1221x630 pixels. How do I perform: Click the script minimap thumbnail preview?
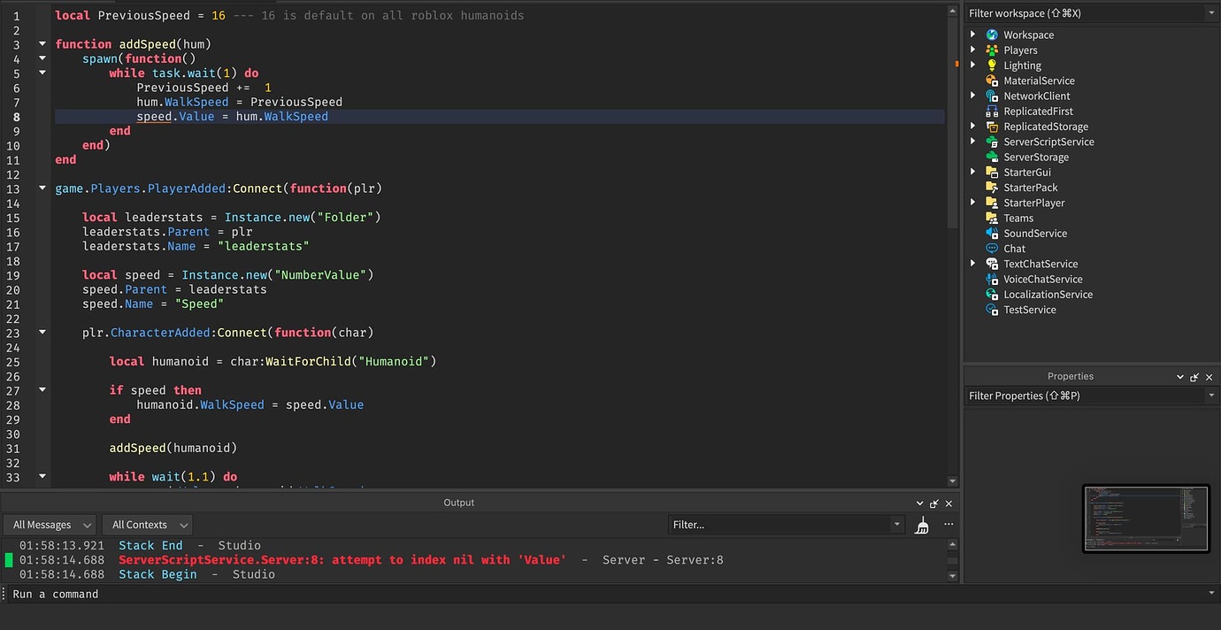tap(1147, 519)
